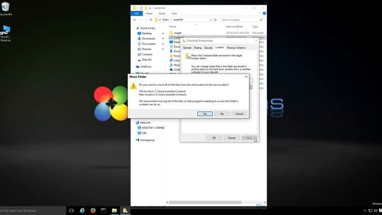
Task: Click the Name column header
Action: coord(172,26)
